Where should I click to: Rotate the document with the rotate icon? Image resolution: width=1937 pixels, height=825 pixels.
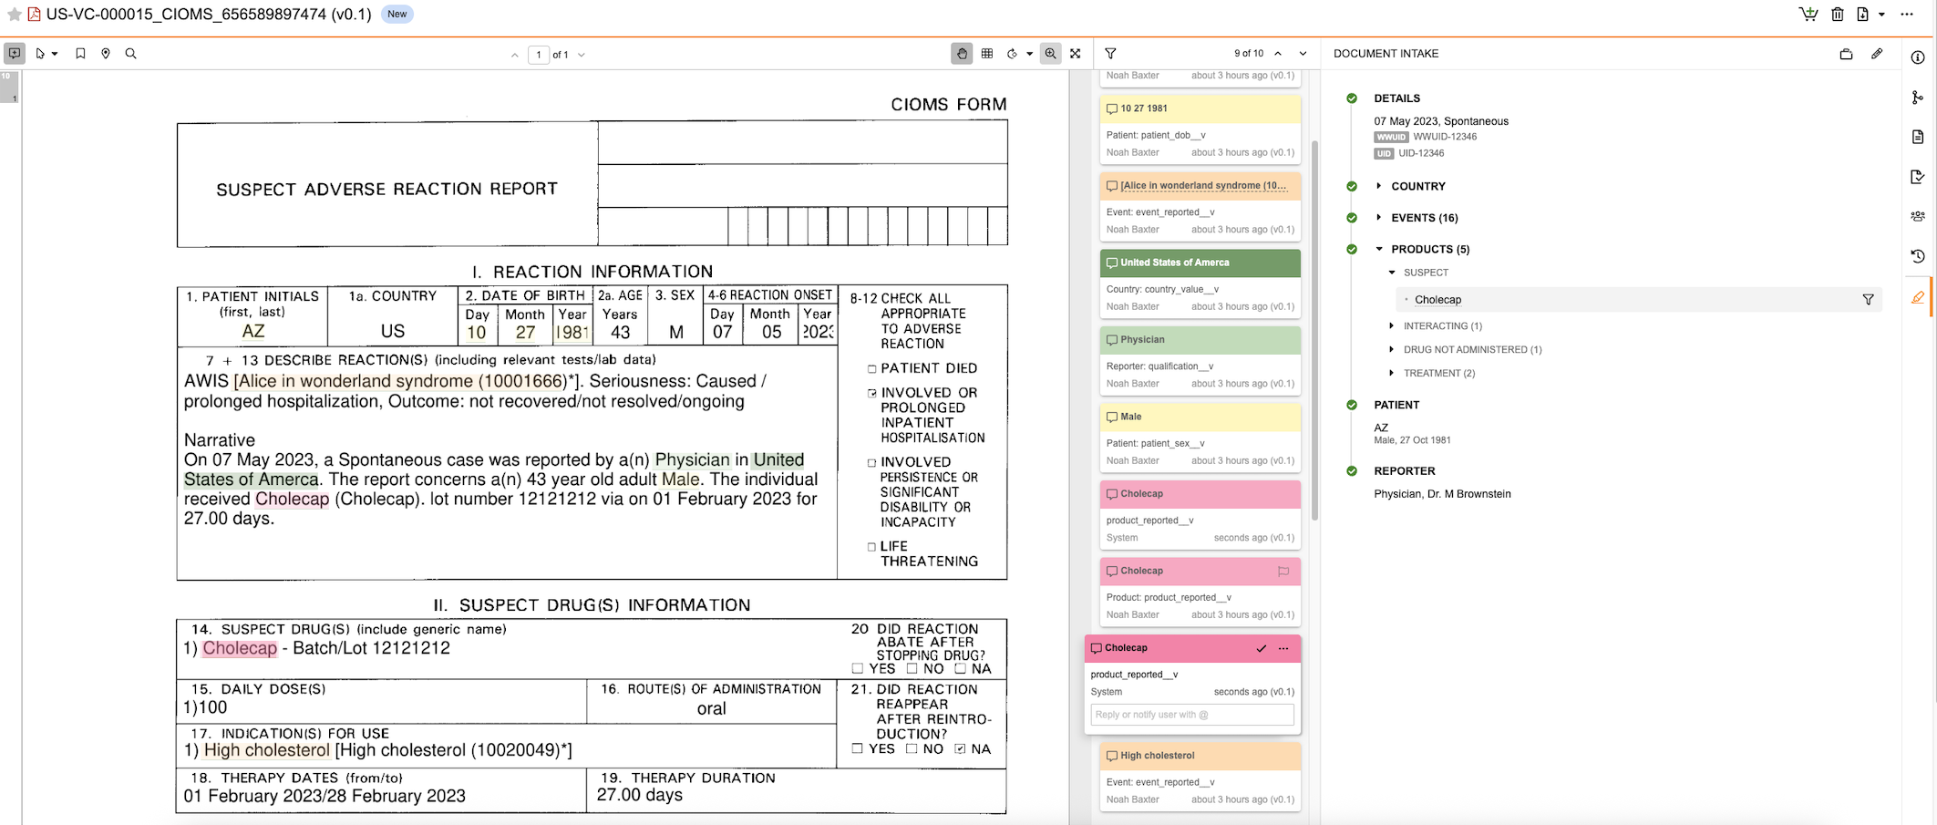1013,54
